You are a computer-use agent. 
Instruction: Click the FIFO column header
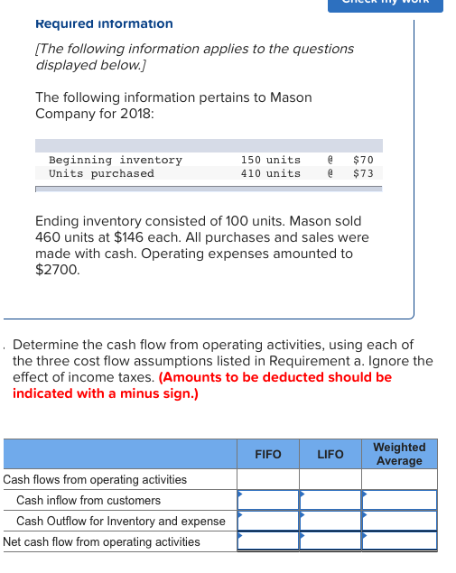click(268, 454)
